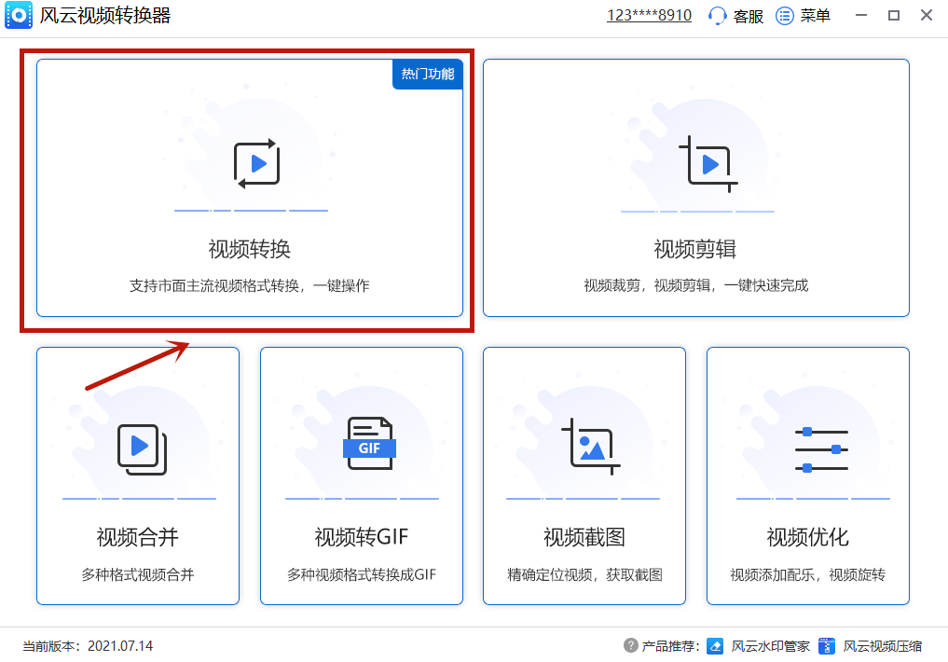
Task: Open the 视频合并 feature title
Action: tap(138, 537)
